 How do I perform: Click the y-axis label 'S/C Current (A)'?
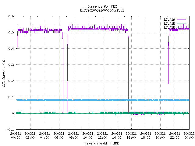[x=4, y=73]
